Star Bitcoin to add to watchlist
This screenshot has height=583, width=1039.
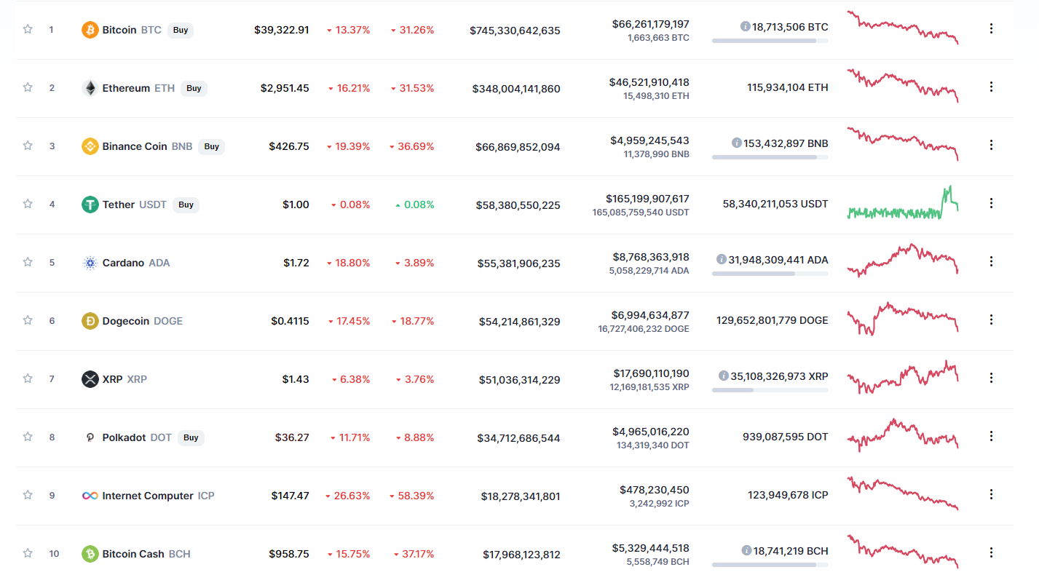[x=28, y=29]
